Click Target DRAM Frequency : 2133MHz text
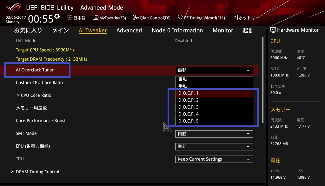Screen dimensions: 325x186 pyautogui.click(x=52, y=59)
